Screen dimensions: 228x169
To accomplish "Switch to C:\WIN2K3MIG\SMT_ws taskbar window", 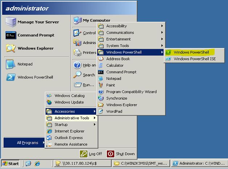I will (141, 164).
